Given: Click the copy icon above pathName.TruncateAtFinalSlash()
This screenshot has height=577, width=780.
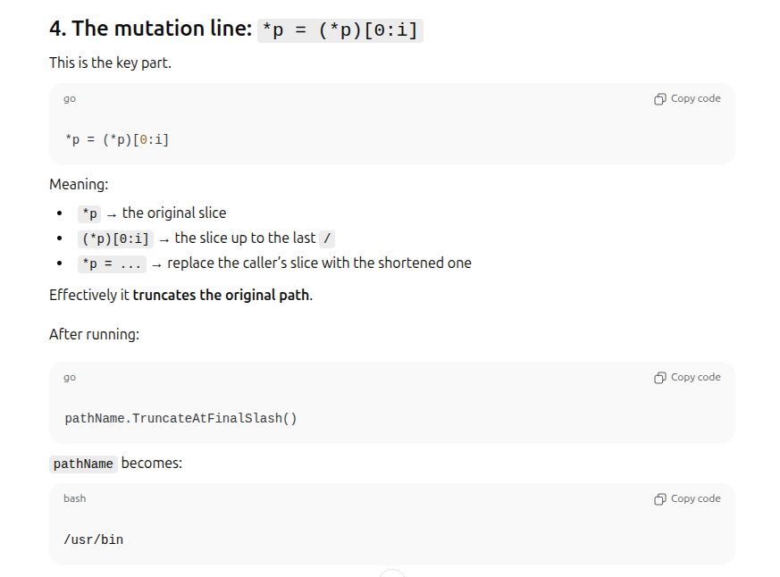Looking at the screenshot, I should click(659, 378).
